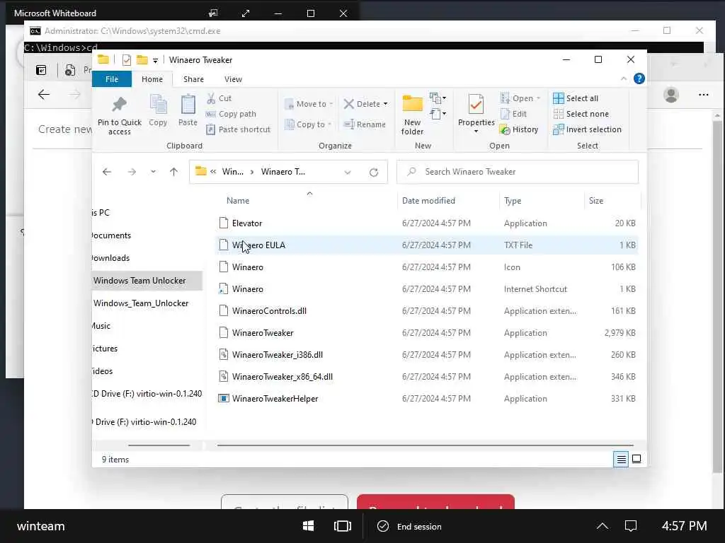Open the Whiteboard more options menu
This screenshot has height=543, width=725.
tap(703, 95)
